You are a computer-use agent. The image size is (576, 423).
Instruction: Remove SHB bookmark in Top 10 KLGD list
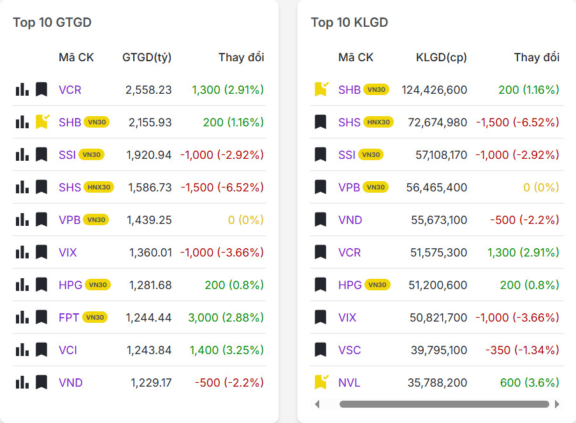321,89
